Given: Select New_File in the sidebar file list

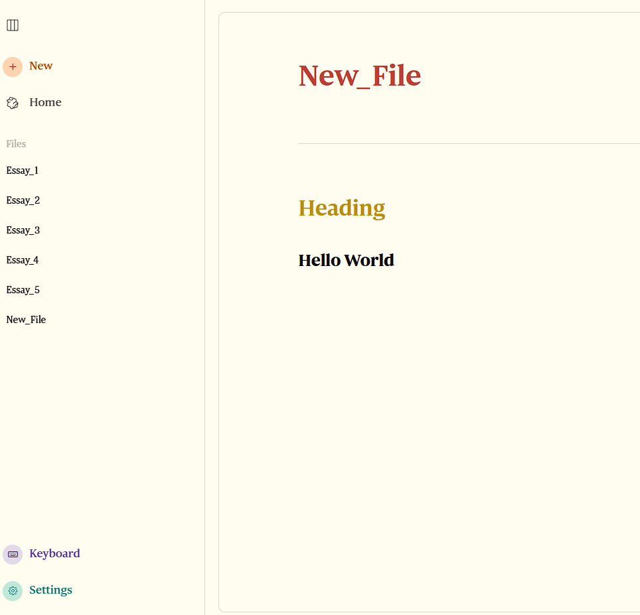Looking at the screenshot, I should 27,320.
